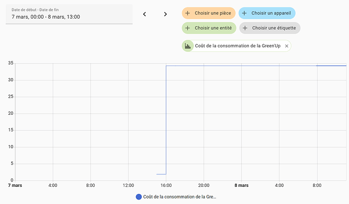
Task: Click the chart icon on the Green'Up chip
Action: pos(188,46)
